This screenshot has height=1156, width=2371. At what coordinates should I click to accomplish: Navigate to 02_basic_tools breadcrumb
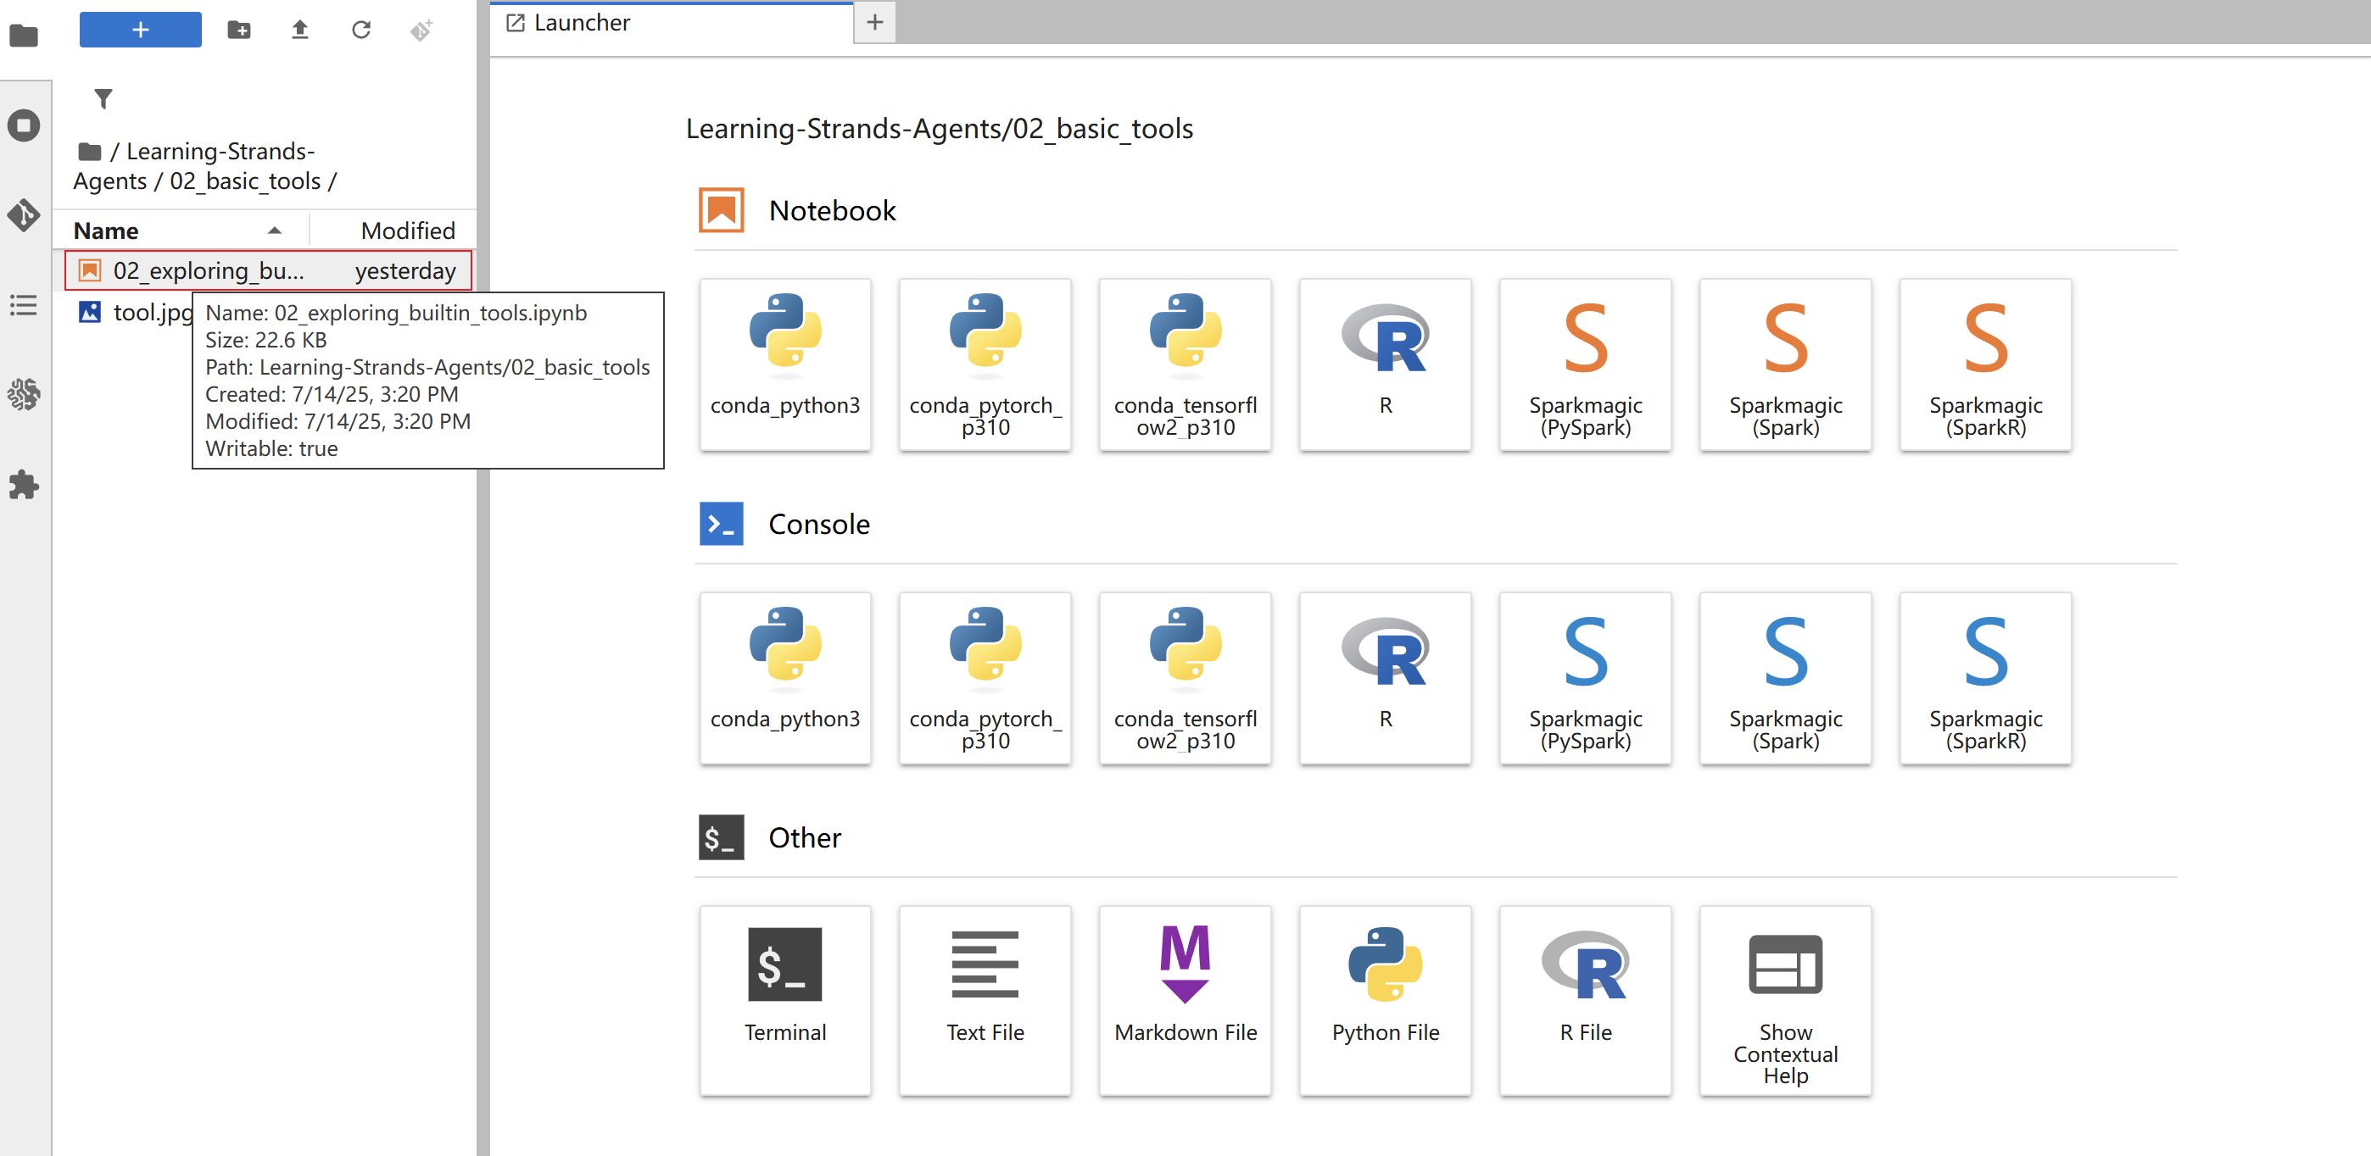pos(245,181)
